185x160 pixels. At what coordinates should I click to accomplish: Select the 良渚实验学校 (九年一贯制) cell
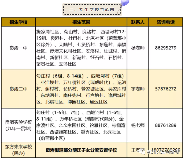[x=18, y=125]
